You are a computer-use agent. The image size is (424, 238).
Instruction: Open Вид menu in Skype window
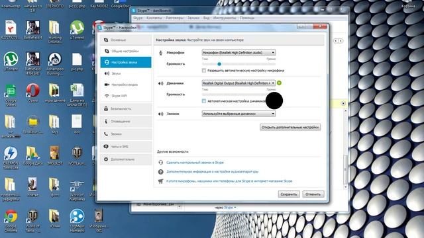point(206,18)
